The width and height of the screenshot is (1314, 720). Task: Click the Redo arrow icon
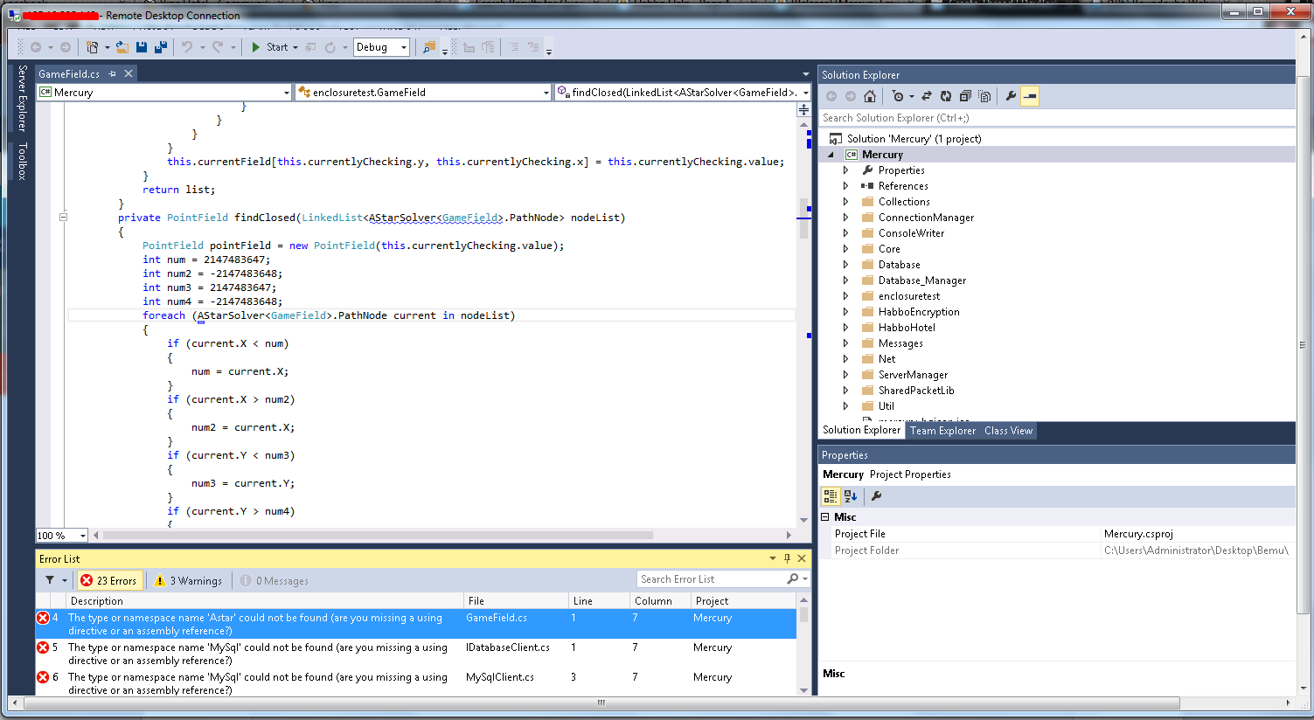[218, 47]
